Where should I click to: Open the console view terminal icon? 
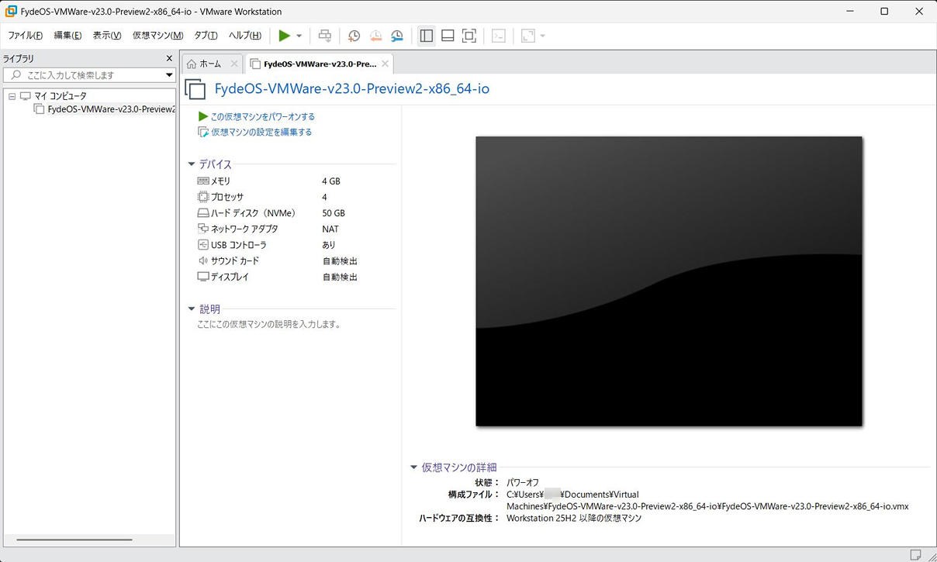point(499,36)
